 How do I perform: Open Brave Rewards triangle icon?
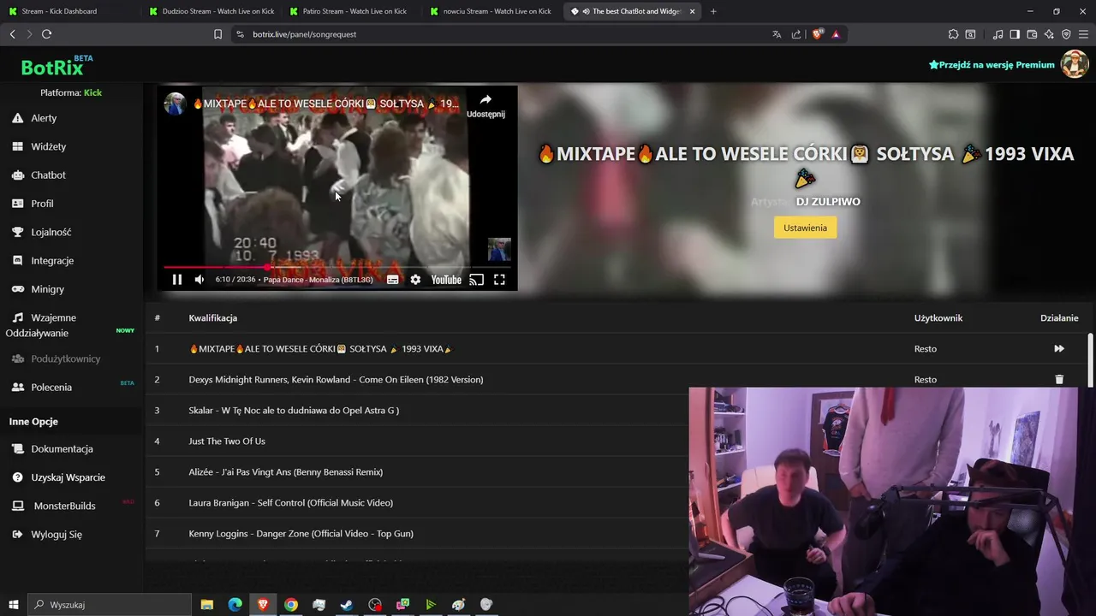click(x=836, y=34)
